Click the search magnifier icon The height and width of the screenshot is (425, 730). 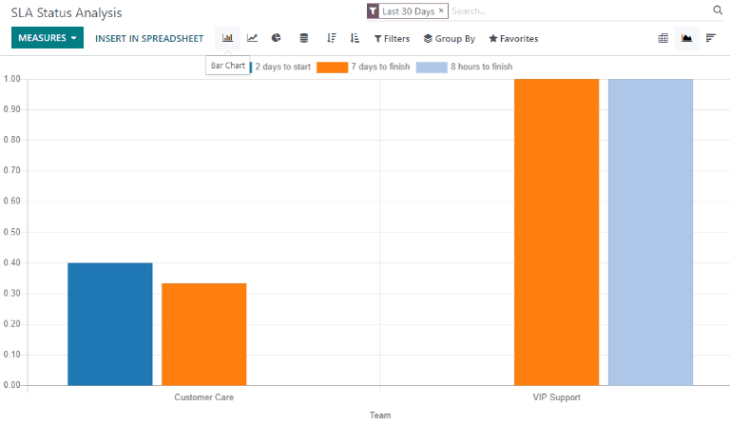coord(718,10)
